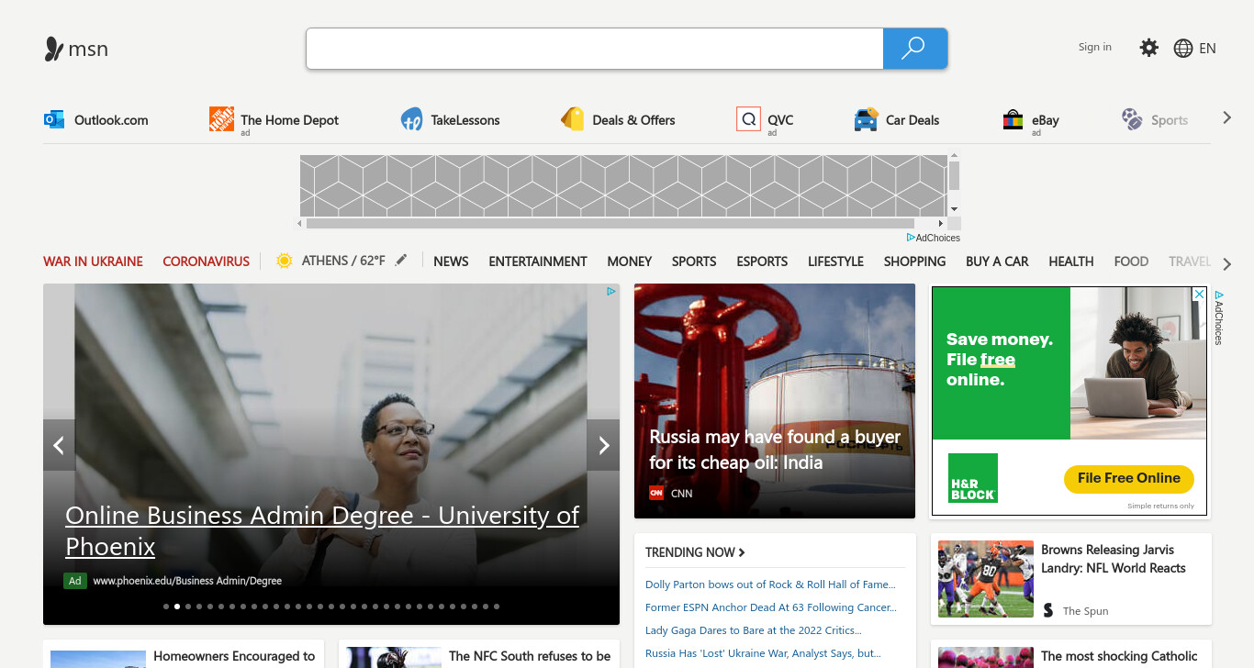The height and width of the screenshot is (668, 1254).
Task: Open ATHENS / 62°F weather link
Action: (x=343, y=261)
